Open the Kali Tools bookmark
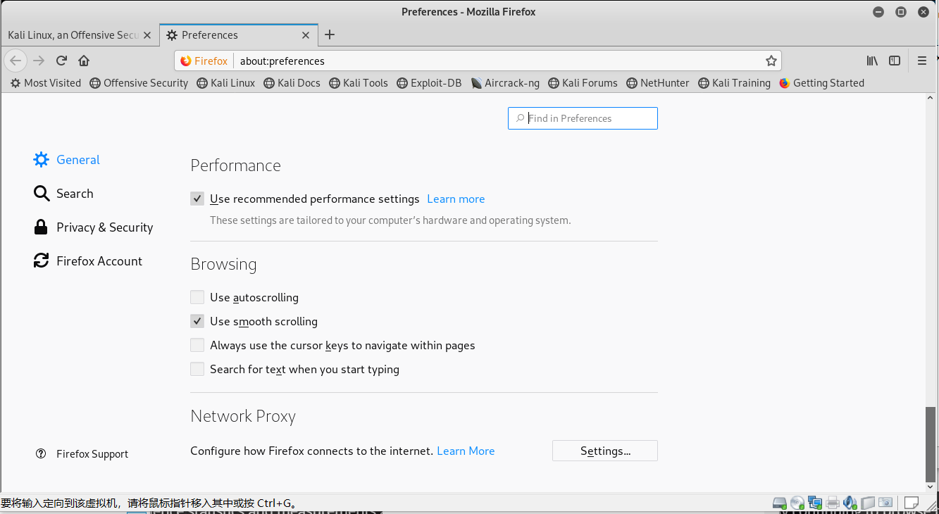Screen dimensions: 939x514 (x=359, y=83)
